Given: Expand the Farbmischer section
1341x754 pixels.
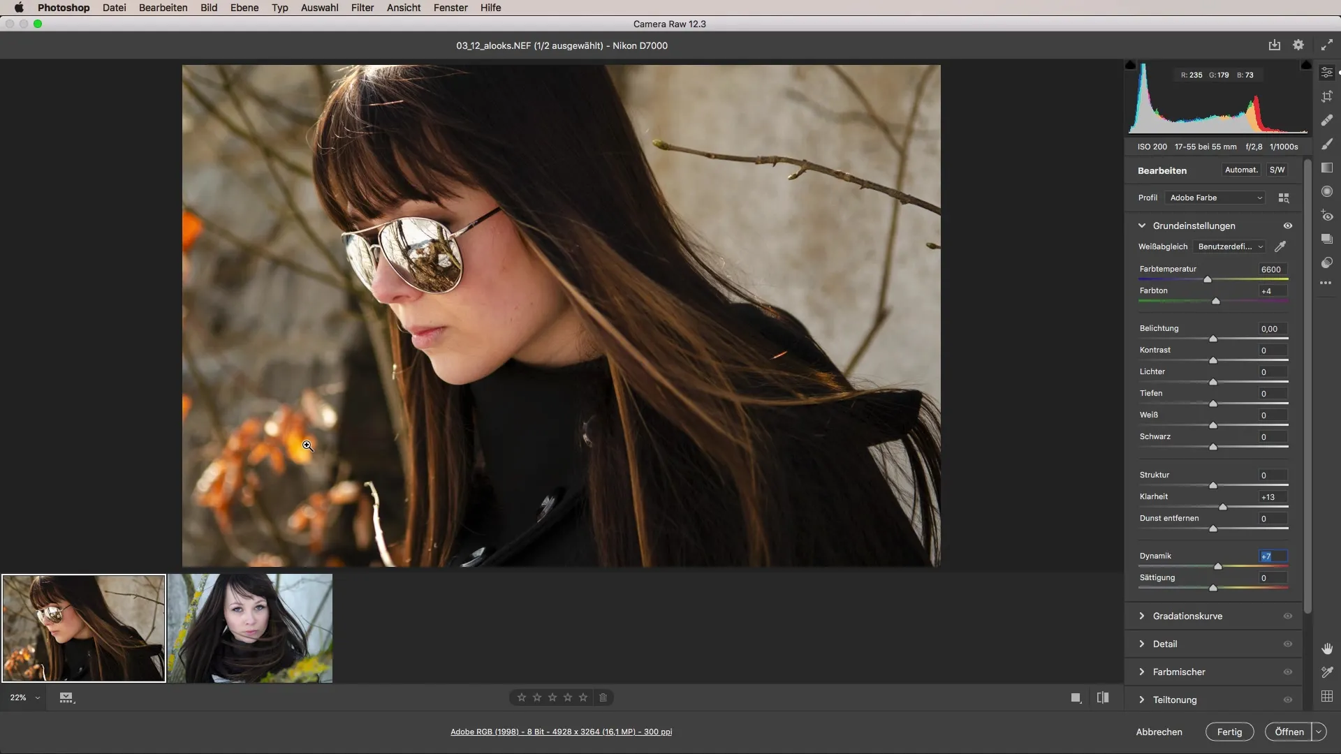Looking at the screenshot, I should point(1142,672).
